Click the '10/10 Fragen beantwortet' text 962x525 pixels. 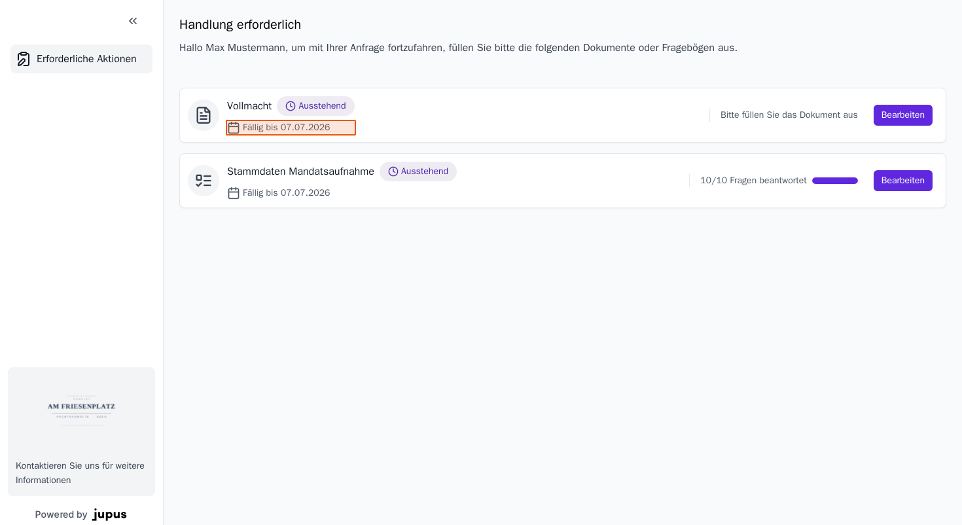point(753,181)
